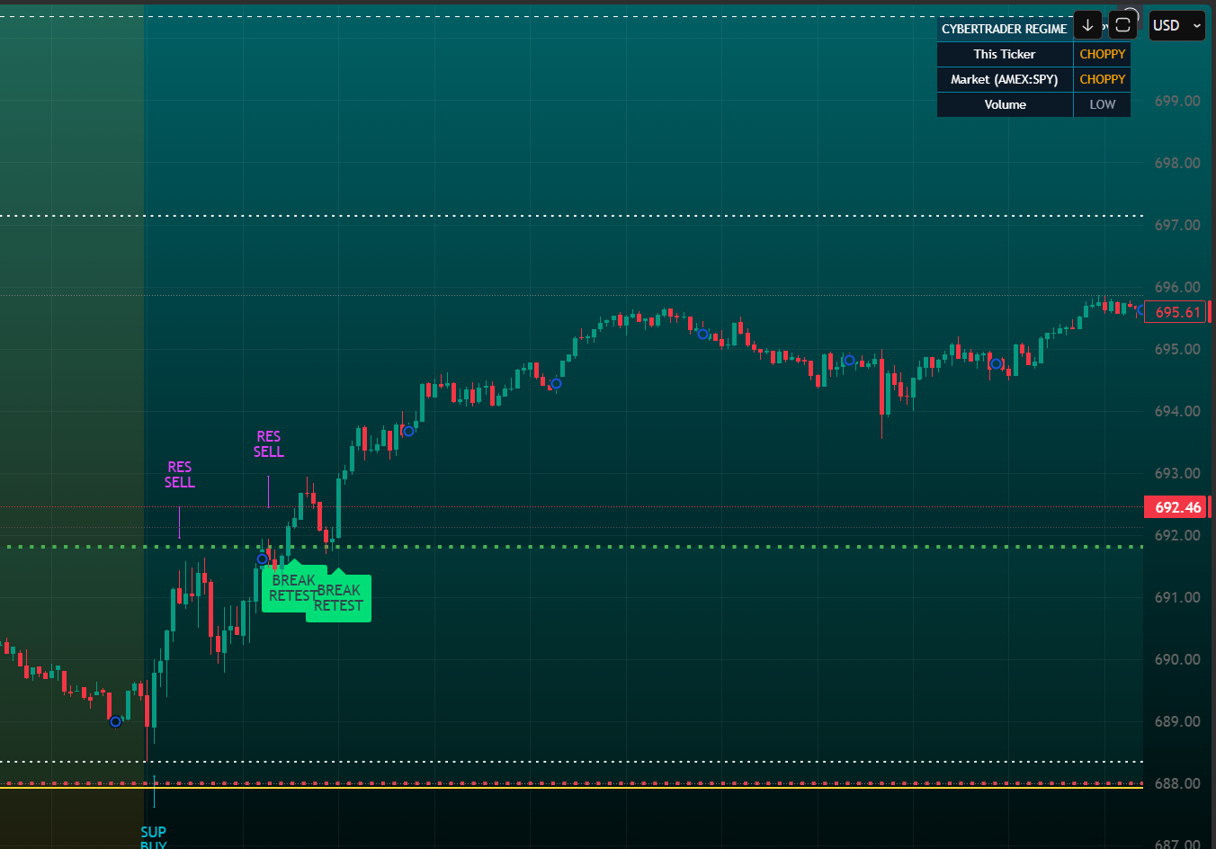Click the scroll-to-latest-bar down arrow icon
1216x849 pixels.
(x=1087, y=25)
